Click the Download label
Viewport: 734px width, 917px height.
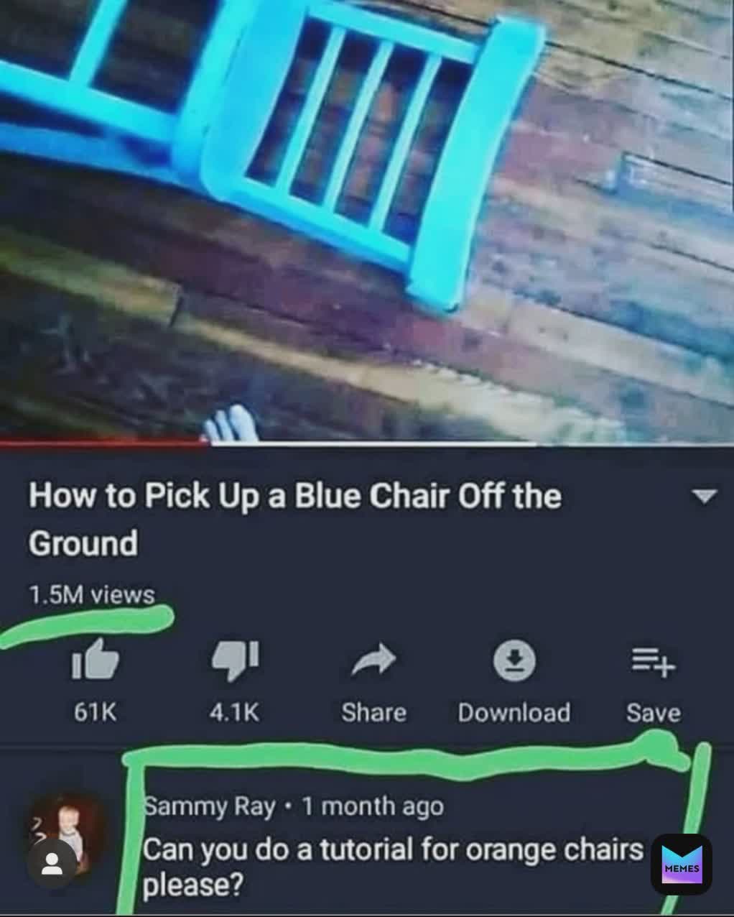point(514,712)
